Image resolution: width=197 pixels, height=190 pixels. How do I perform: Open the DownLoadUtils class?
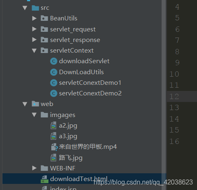tap(81, 72)
